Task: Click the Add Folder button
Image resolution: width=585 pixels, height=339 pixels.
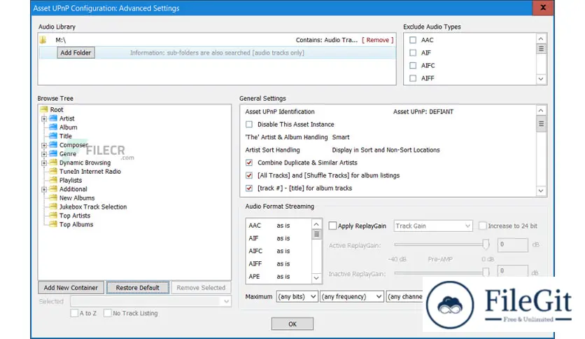Action: 76,53
